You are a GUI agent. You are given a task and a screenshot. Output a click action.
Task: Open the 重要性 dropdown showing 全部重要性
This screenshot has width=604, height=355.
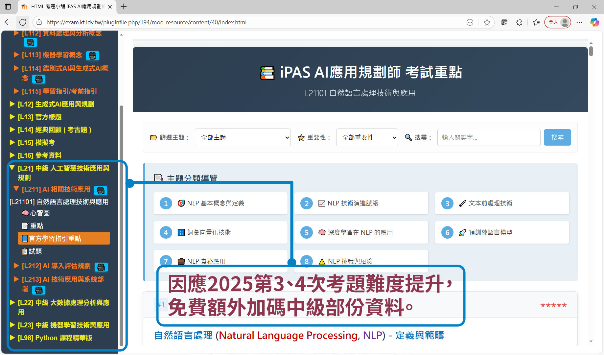point(367,137)
